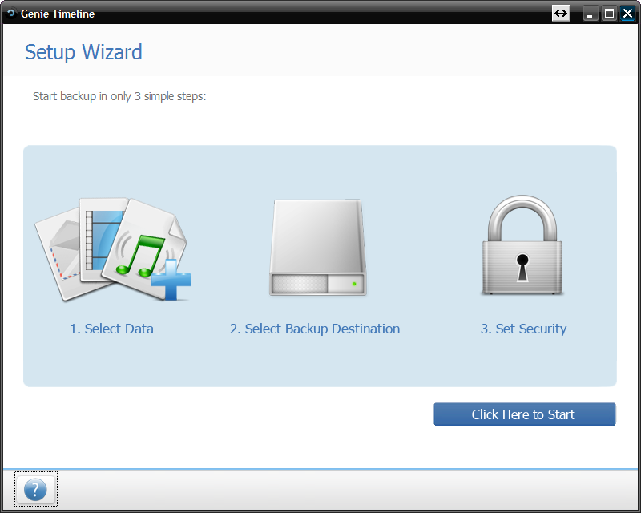Image resolution: width=641 pixels, height=513 pixels.
Task: Minimize the Genie Timeline window
Action: pos(590,14)
